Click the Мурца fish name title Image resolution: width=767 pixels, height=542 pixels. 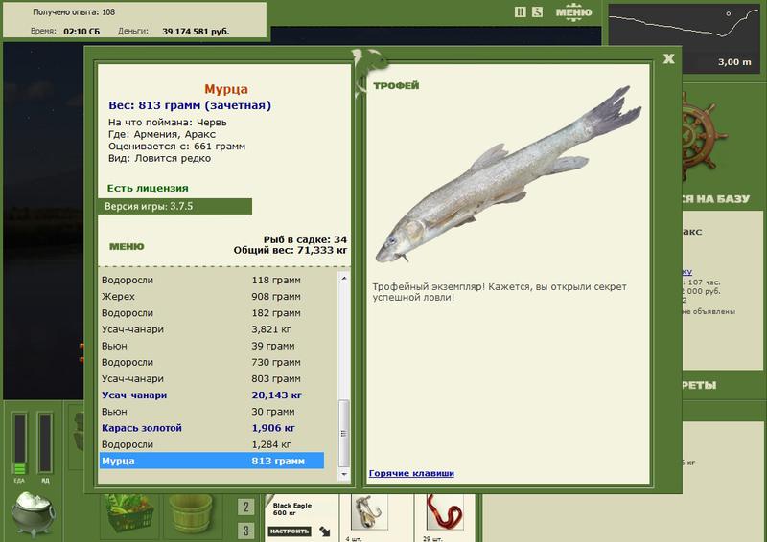coord(226,89)
